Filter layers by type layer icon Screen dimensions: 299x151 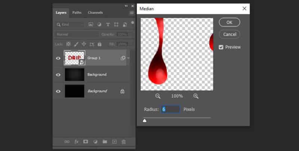(x=108, y=24)
